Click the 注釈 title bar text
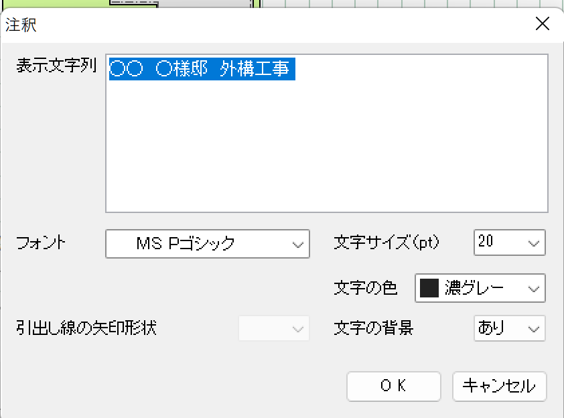The height and width of the screenshot is (418, 564). [x=21, y=25]
